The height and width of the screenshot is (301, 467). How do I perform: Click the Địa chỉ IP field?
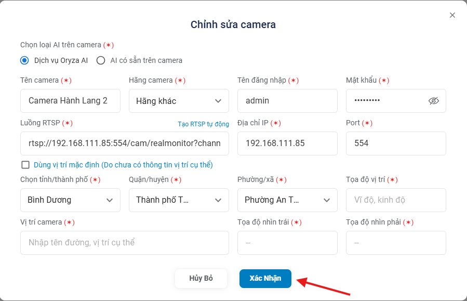(x=287, y=143)
